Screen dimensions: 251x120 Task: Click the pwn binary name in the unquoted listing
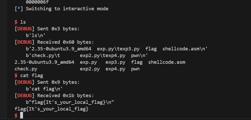135,69
